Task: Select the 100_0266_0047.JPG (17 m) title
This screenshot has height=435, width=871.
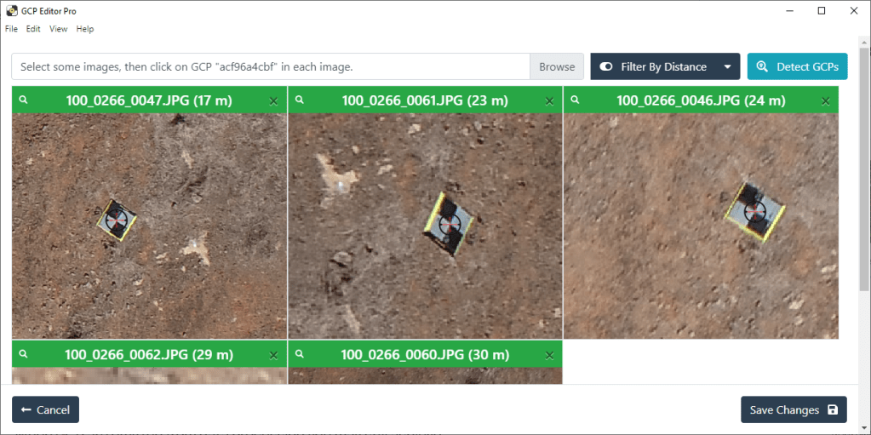Action: (x=149, y=100)
